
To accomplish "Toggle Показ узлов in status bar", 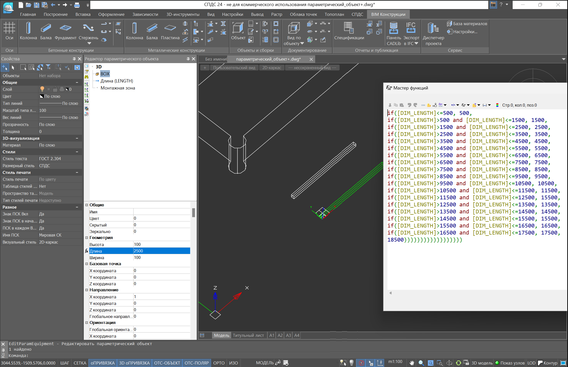I will tap(510, 363).
